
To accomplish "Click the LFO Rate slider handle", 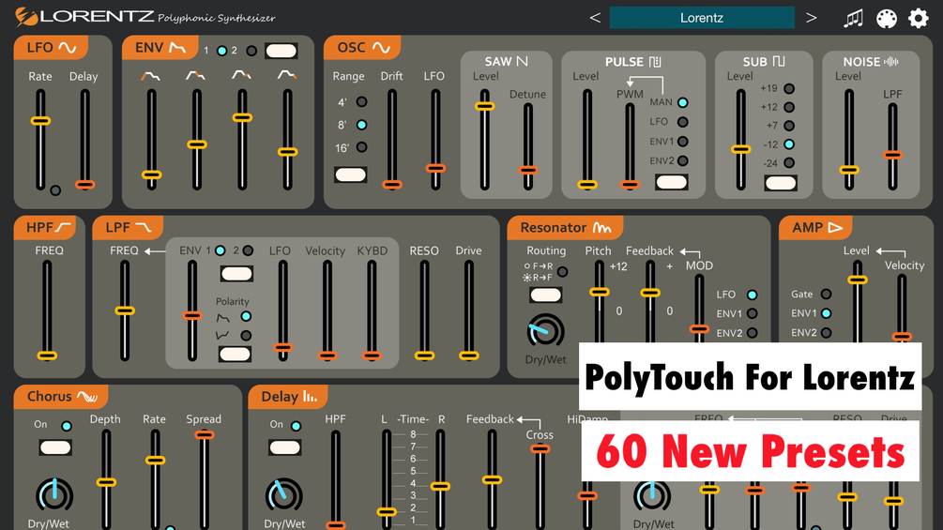I will click(x=40, y=121).
